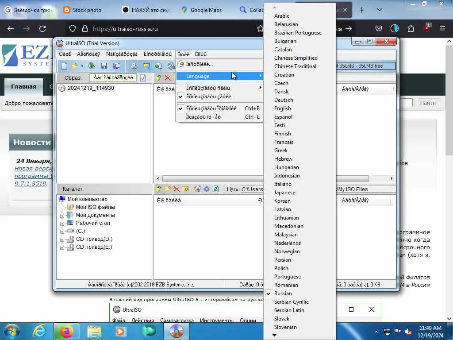Switch to the Stock photo browser tab
This screenshot has height=340, width=453.
coord(87,10)
